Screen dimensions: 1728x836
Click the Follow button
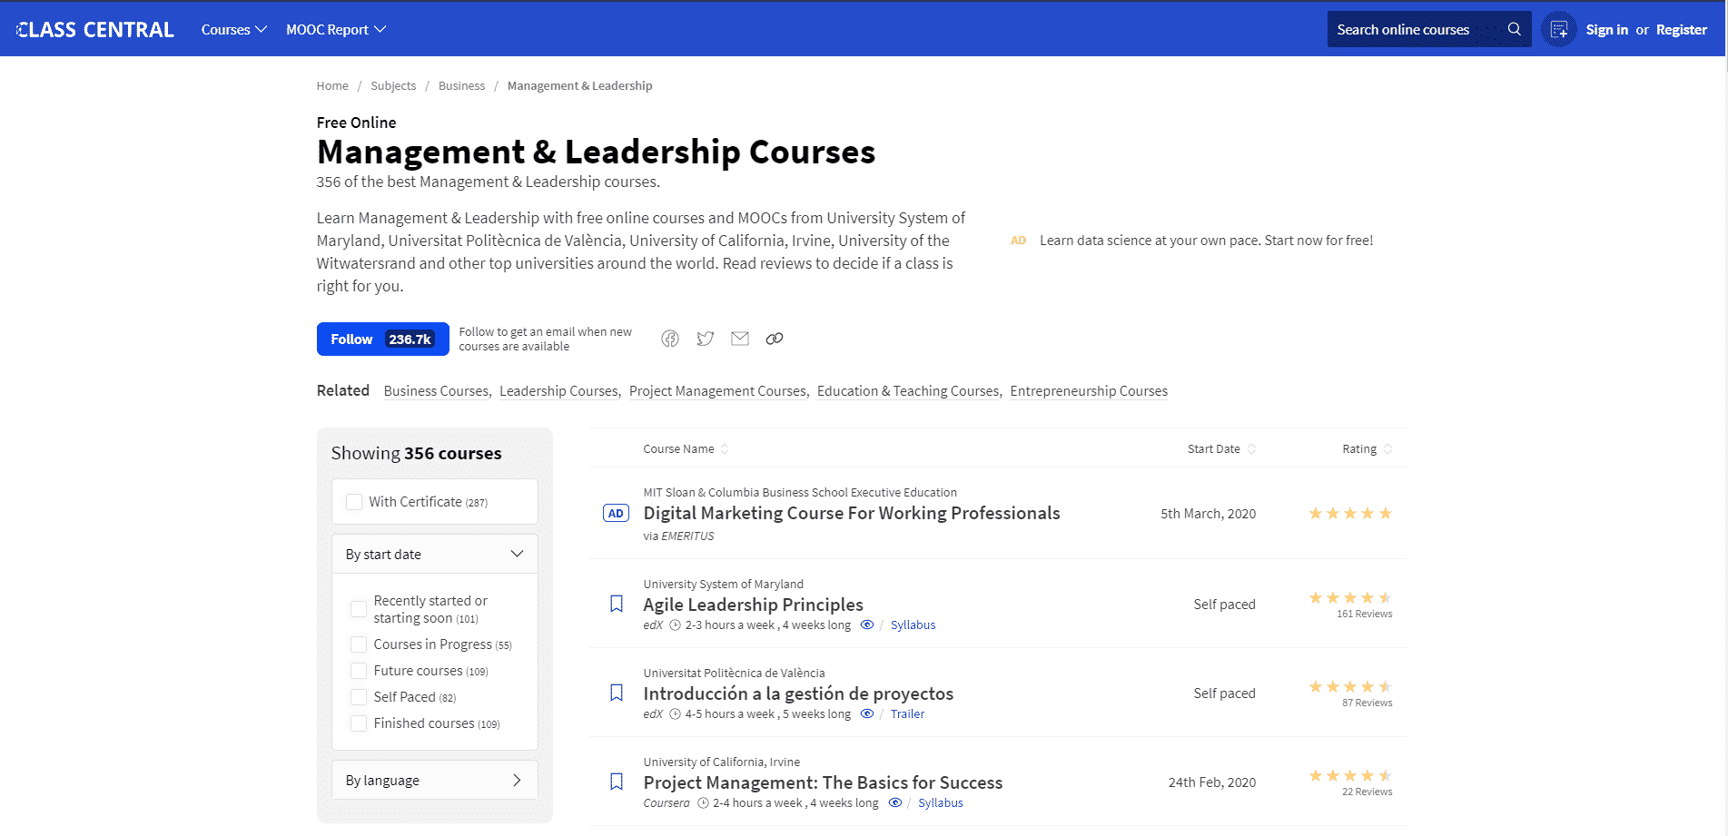(382, 339)
